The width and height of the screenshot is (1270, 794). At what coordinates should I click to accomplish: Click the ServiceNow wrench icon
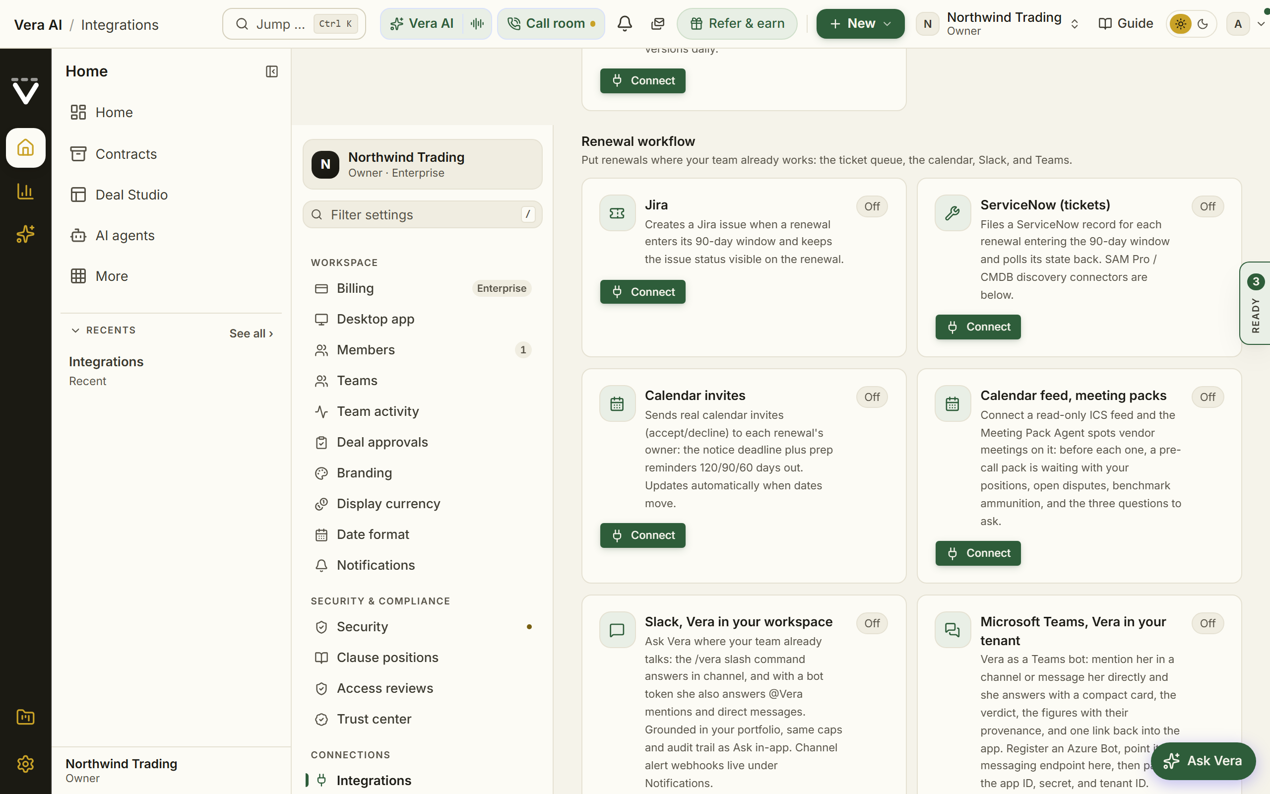[952, 213]
